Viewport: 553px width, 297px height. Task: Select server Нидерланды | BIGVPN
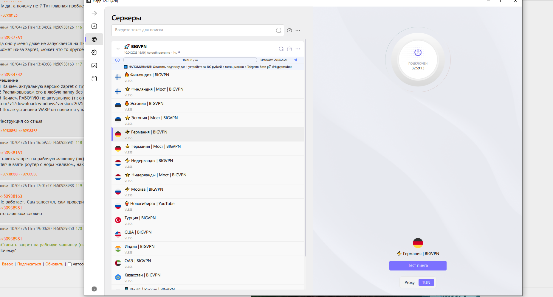208,163
